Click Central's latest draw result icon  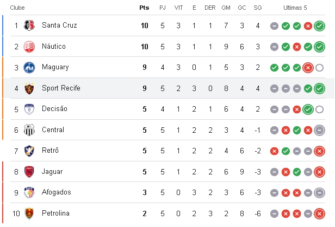[x=319, y=130]
